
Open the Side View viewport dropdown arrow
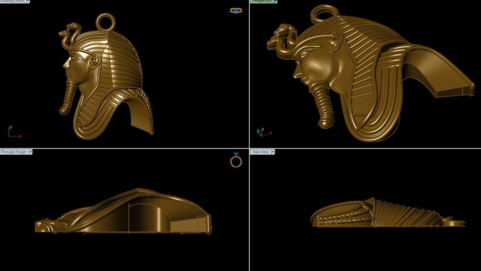(x=273, y=152)
